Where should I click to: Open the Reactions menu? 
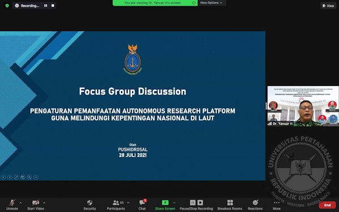(255, 205)
